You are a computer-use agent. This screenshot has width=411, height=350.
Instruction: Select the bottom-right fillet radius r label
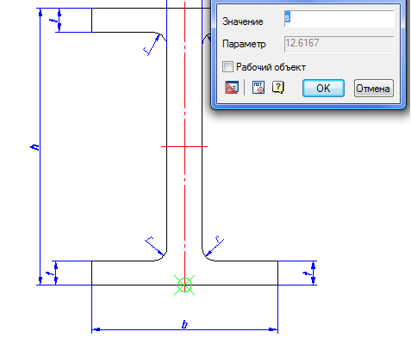[x=218, y=239]
